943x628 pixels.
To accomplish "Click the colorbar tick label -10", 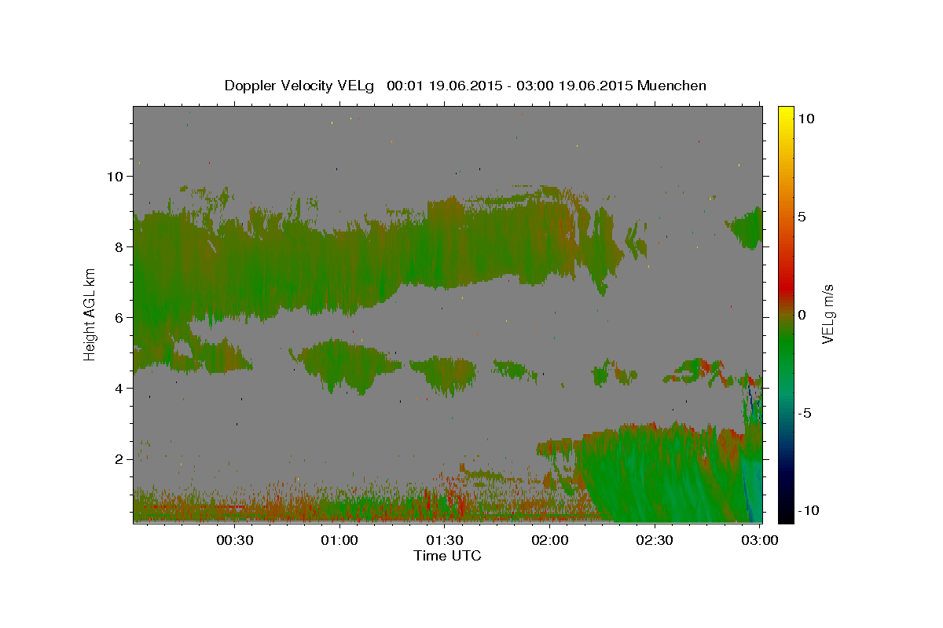I will click(808, 511).
